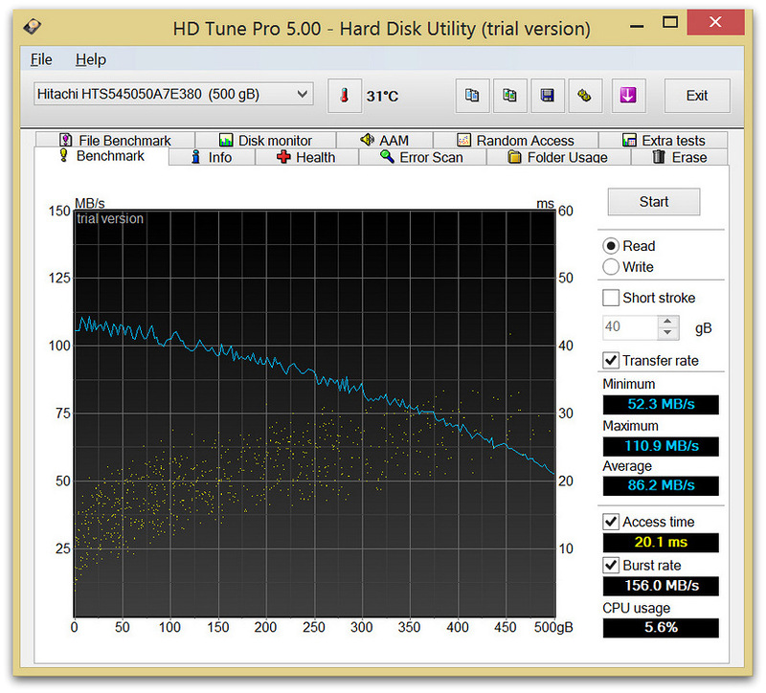Select the Read radio button
Screen dimensions: 766x693
[x=611, y=246]
